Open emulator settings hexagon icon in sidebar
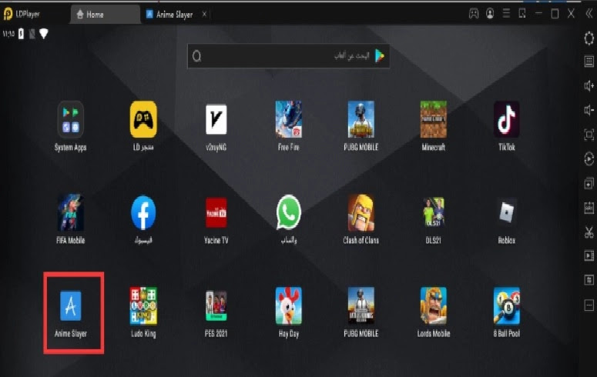The height and width of the screenshot is (377, 597). point(589,38)
